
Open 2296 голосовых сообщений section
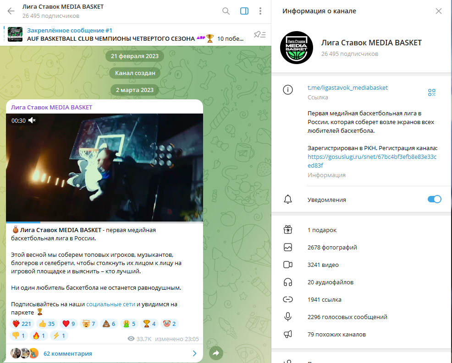pyautogui.click(x=362, y=317)
